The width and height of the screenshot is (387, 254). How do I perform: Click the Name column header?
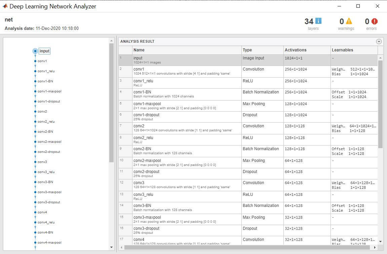(139, 50)
